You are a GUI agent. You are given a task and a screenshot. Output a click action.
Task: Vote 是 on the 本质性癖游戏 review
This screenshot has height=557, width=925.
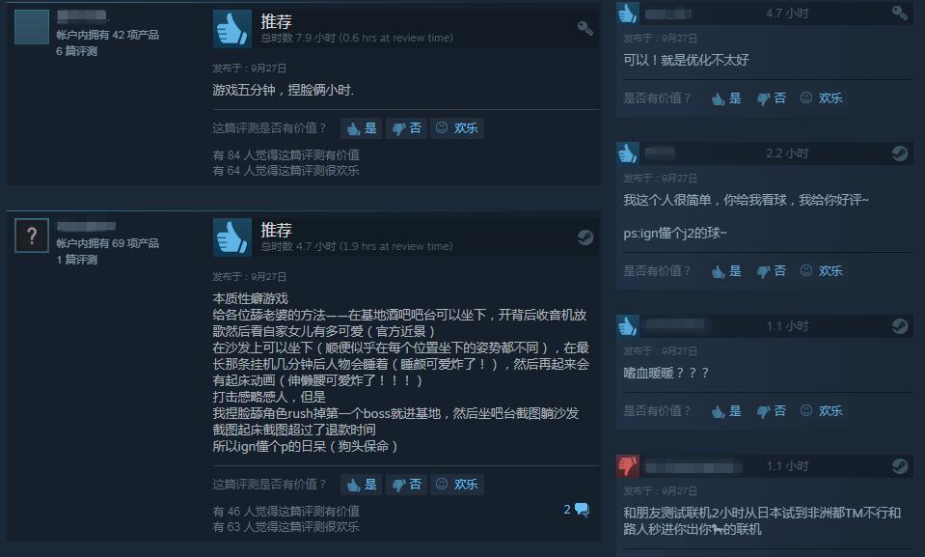361,485
